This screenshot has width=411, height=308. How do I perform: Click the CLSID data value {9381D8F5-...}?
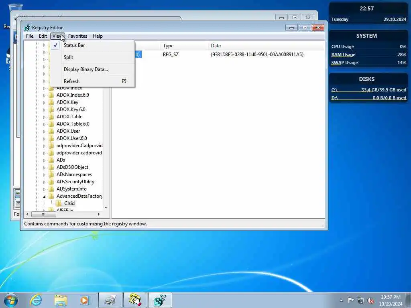pyautogui.click(x=257, y=55)
